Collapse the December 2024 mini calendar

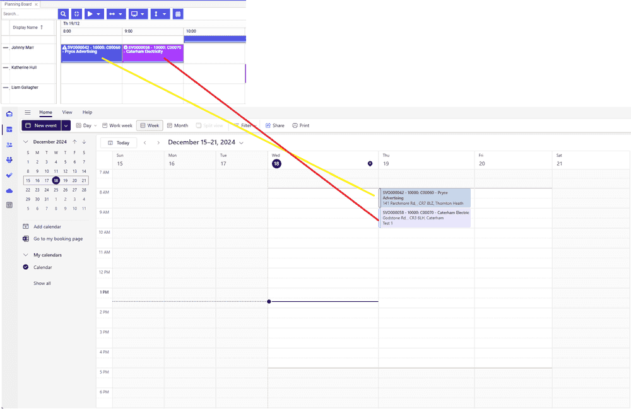(x=25, y=142)
